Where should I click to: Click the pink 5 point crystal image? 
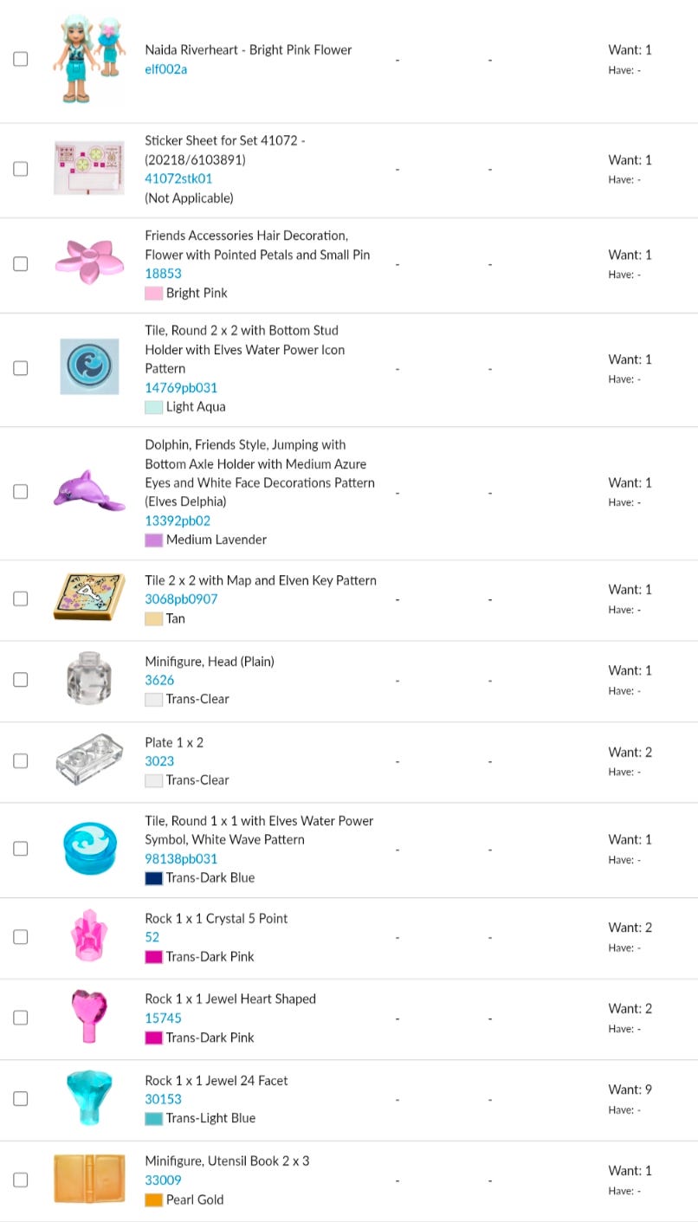pyautogui.click(x=89, y=935)
